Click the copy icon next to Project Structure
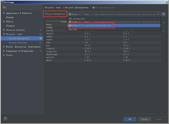Viewport: 169px width, 124px height. (40, 43)
